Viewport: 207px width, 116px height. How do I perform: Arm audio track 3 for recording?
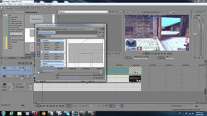(x=14, y=84)
